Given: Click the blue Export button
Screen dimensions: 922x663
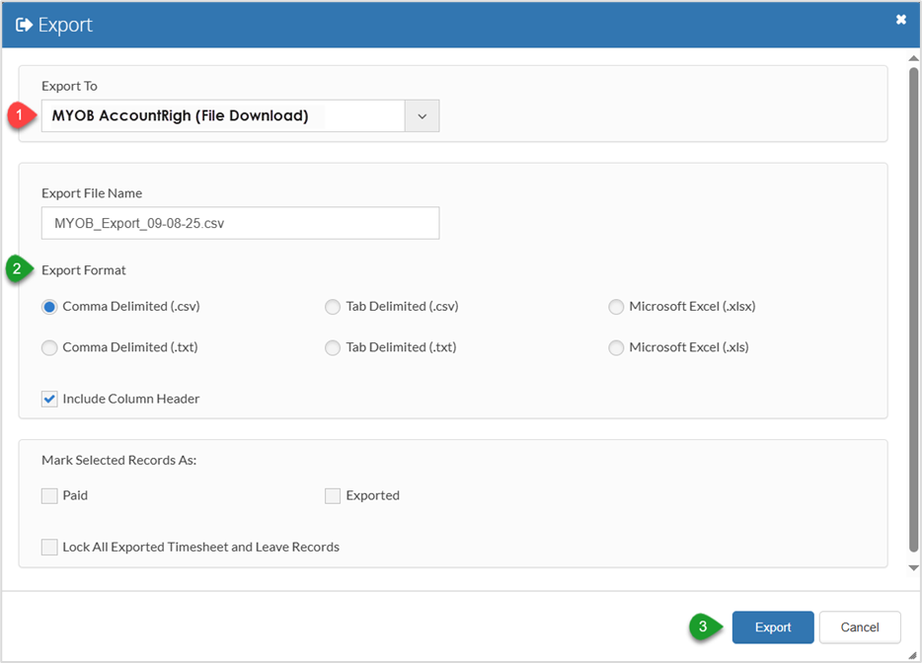Looking at the screenshot, I should (773, 627).
